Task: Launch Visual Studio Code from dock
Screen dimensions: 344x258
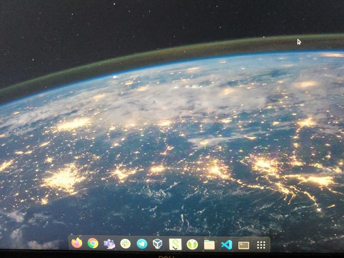Action: pyautogui.click(x=226, y=245)
